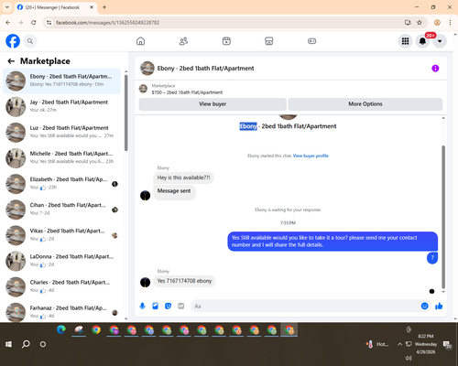Open the taskbar clock showing 8:22 PM

pos(426,344)
